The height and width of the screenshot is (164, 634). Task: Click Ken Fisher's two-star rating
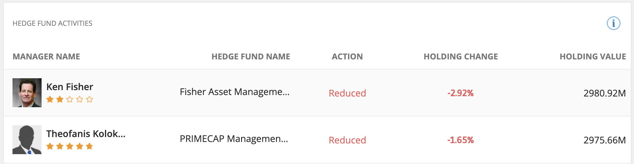pyautogui.click(x=70, y=99)
